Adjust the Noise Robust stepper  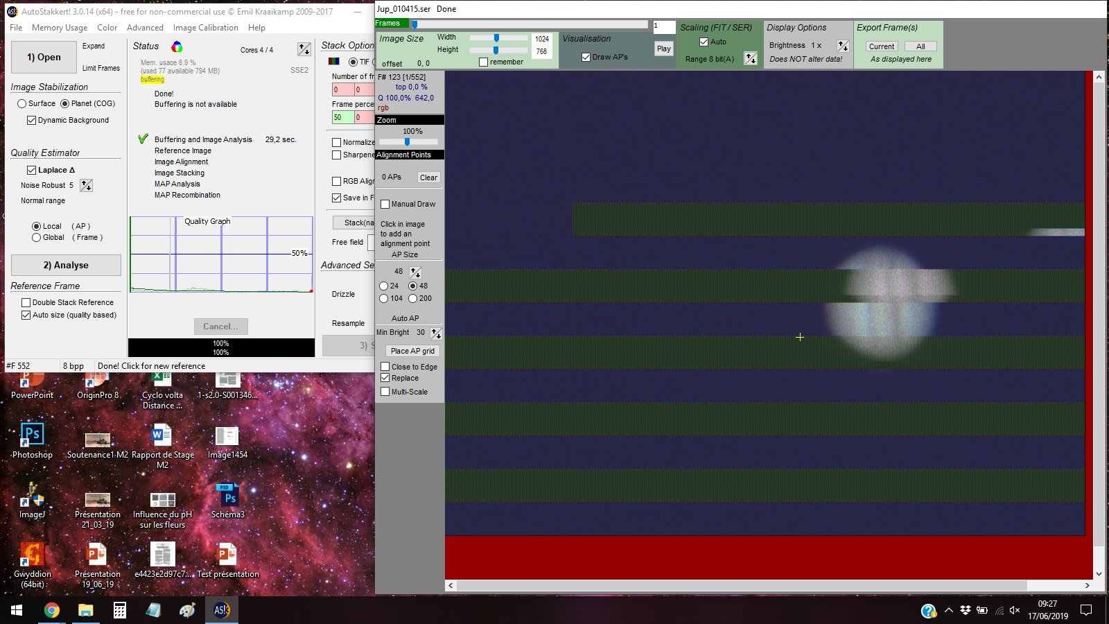[86, 185]
